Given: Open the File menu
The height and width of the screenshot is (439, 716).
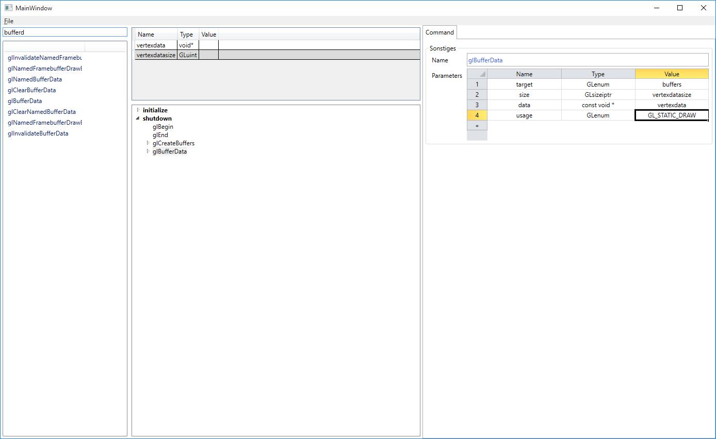Looking at the screenshot, I should [9, 21].
